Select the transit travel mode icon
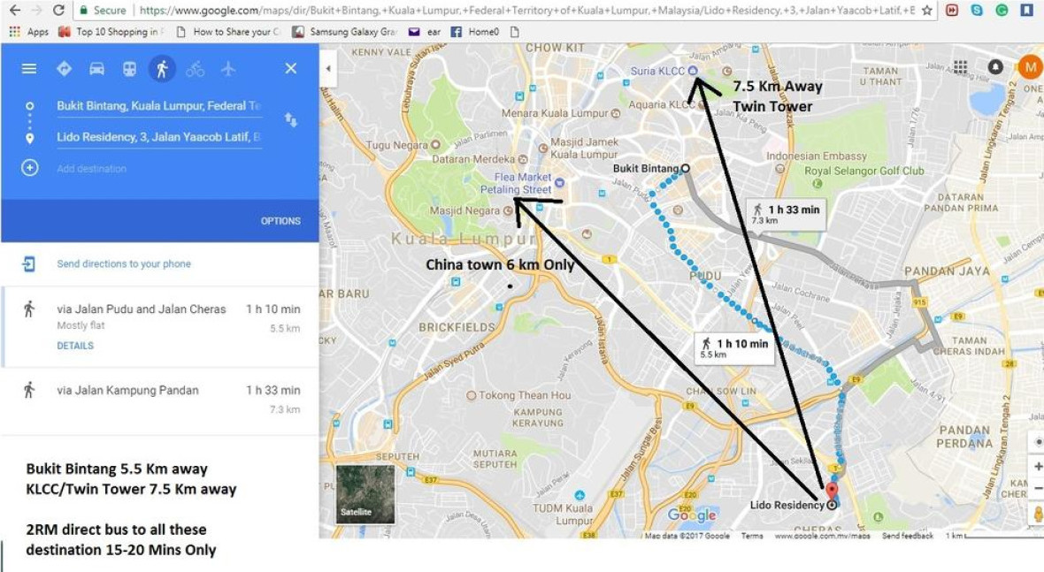 pos(129,68)
